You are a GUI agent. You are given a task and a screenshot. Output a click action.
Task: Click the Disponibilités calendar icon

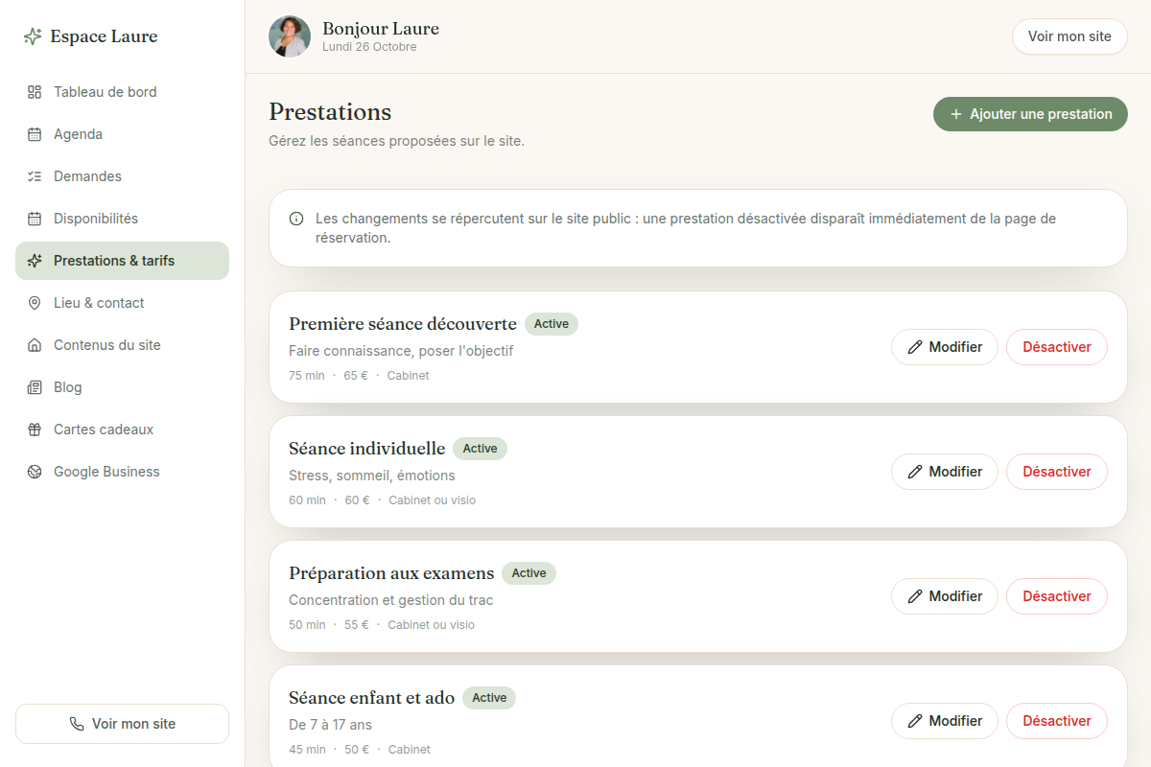(35, 219)
